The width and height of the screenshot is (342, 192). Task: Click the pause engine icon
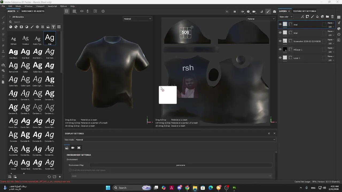[x=235, y=11]
